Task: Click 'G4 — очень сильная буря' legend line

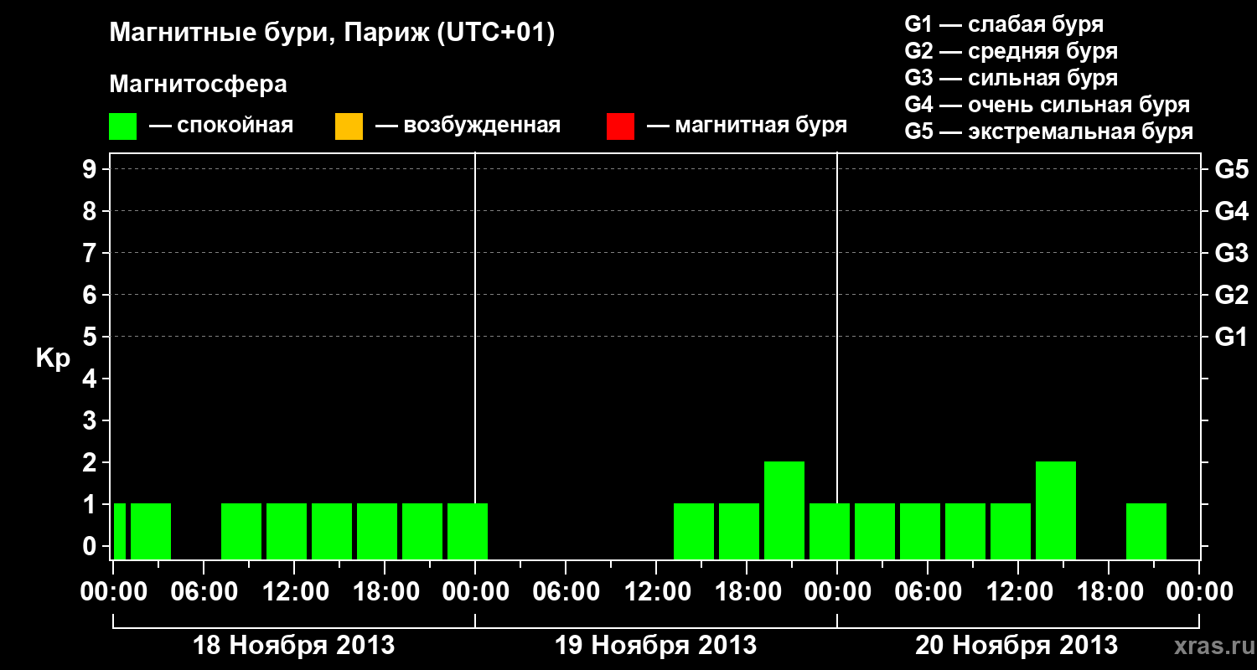Action: 1047,105
